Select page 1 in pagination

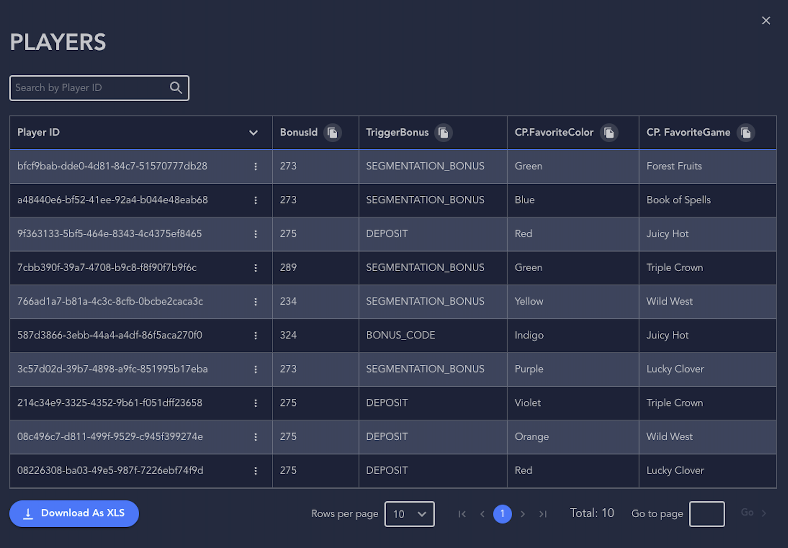click(502, 513)
